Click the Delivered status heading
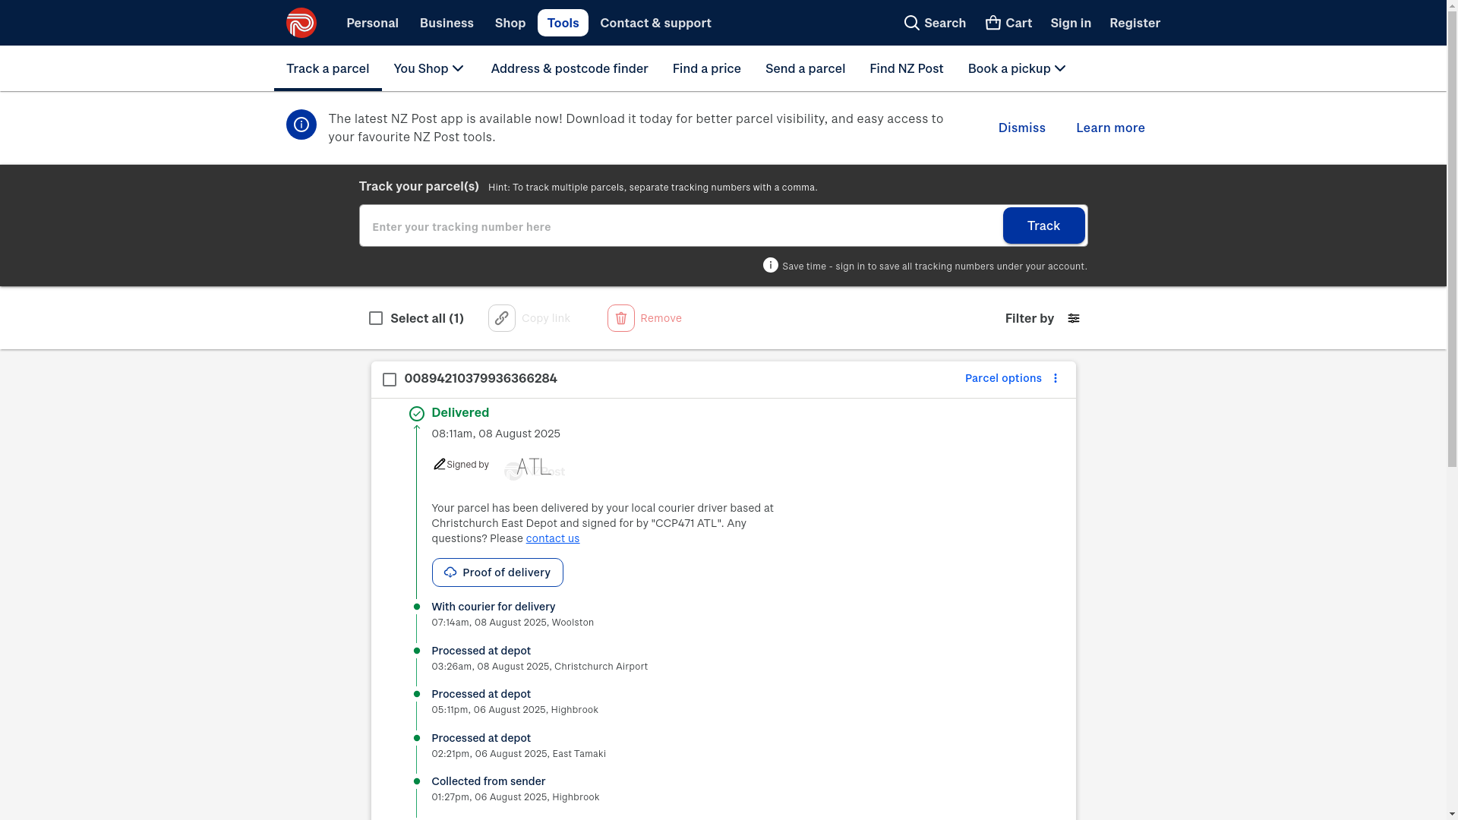The width and height of the screenshot is (1458, 820). click(460, 412)
